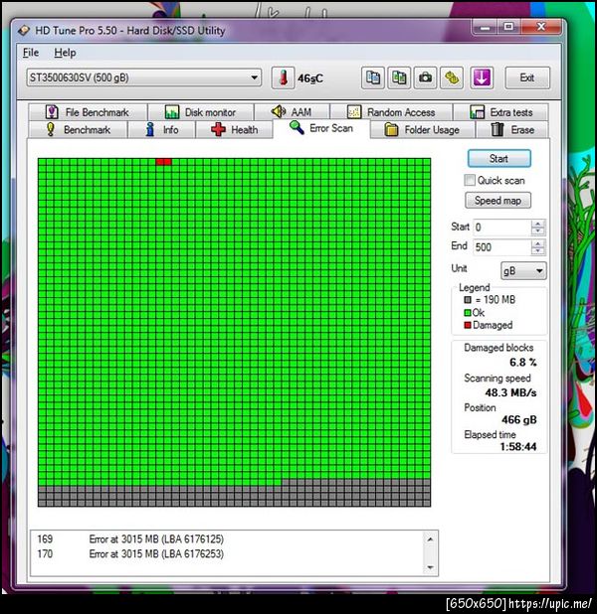The width and height of the screenshot is (597, 614).
Task: Enable the Quick scan checkbox
Action: point(470,180)
